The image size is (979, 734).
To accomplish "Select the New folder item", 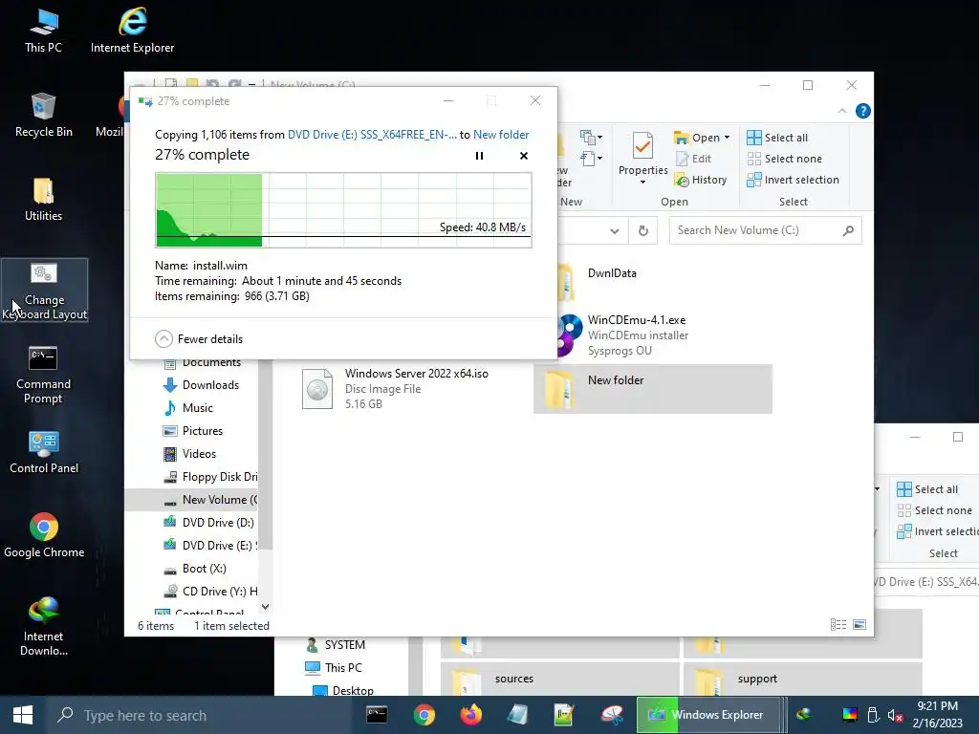I will [652, 389].
